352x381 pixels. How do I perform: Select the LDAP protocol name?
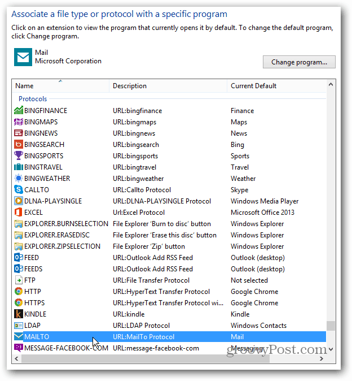32,325
